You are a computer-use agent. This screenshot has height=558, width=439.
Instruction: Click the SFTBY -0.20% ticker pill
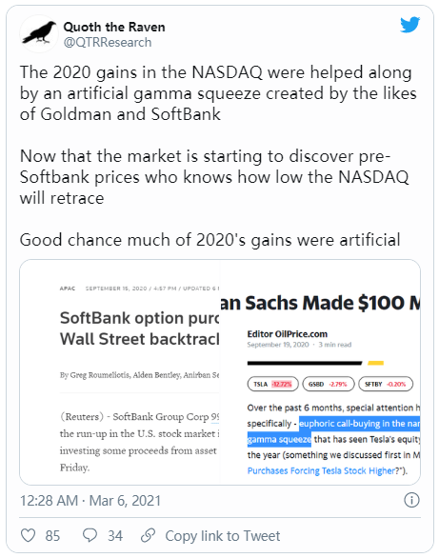[x=386, y=384]
